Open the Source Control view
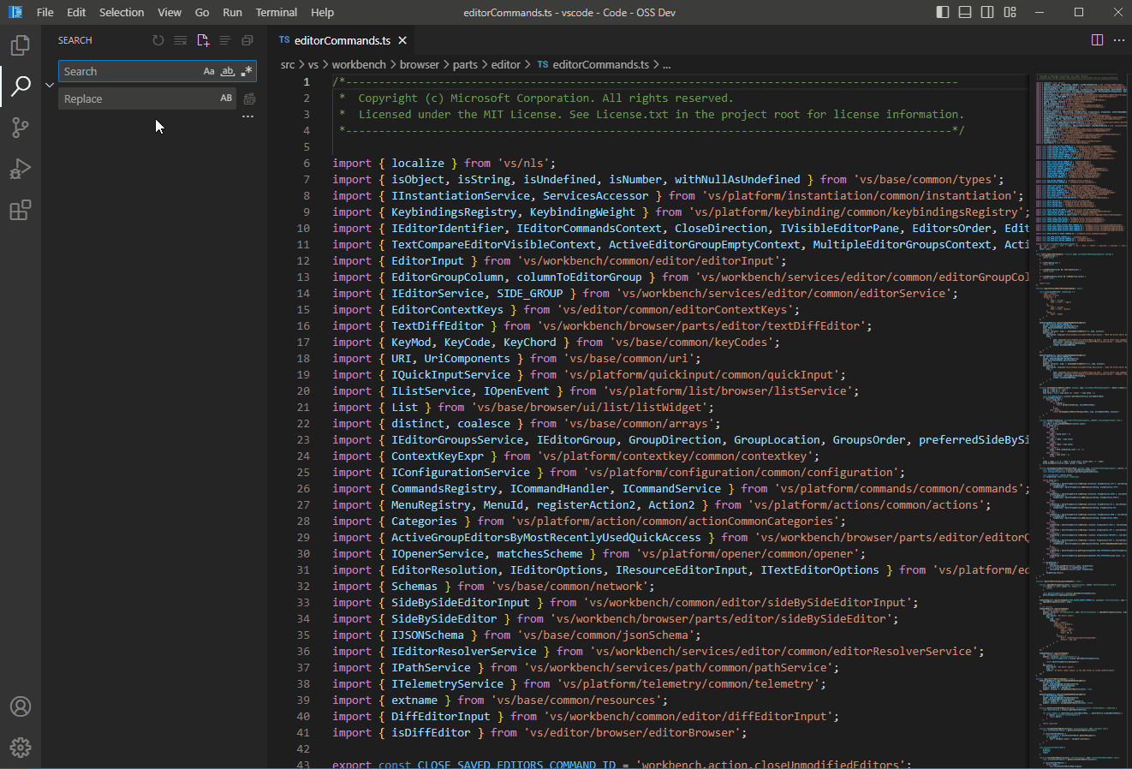1132x769 pixels. (21, 127)
